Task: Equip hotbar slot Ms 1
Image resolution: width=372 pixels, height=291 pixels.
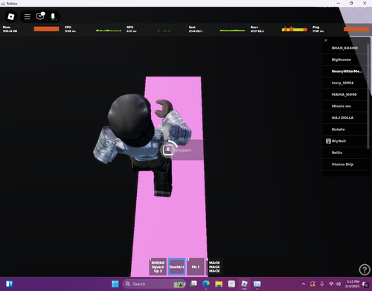Action: [196, 266]
